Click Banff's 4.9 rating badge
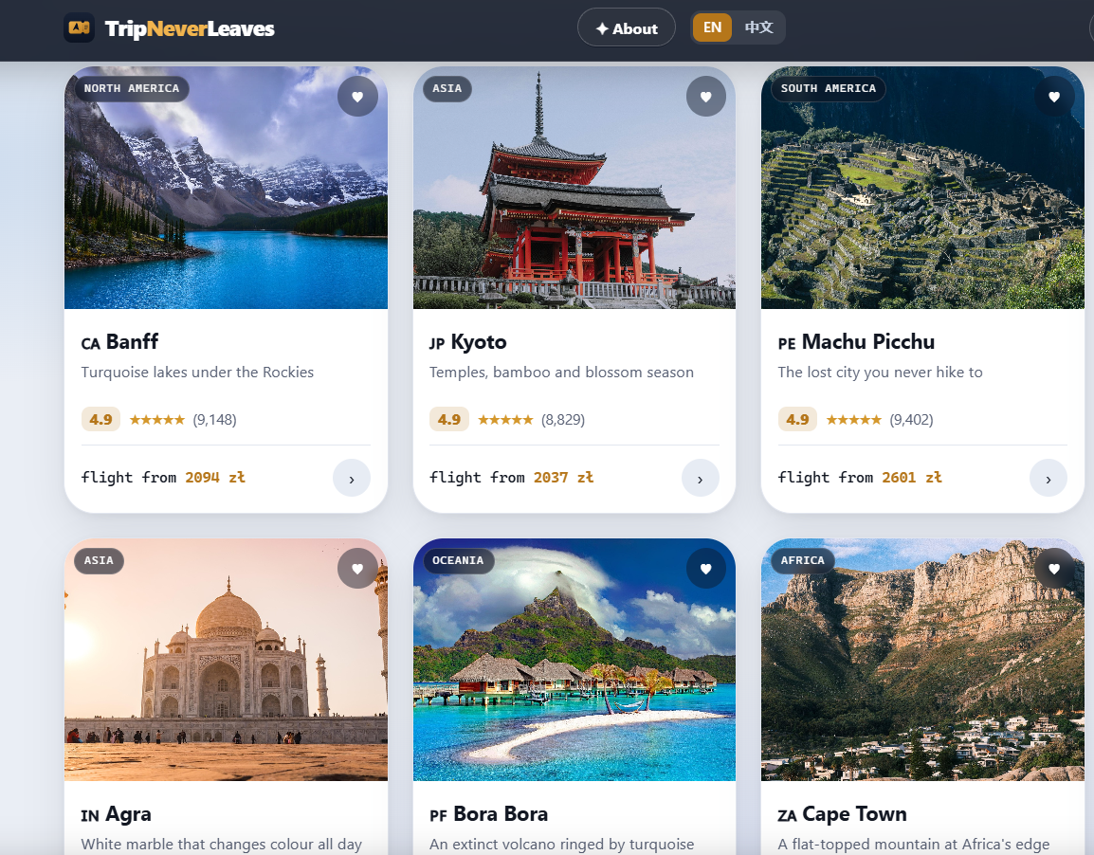This screenshot has width=1094, height=855. pyautogui.click(x=100, y=419)
